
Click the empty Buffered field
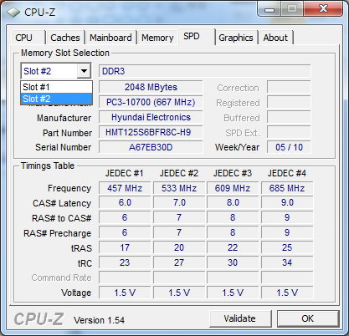pos(289,117)
